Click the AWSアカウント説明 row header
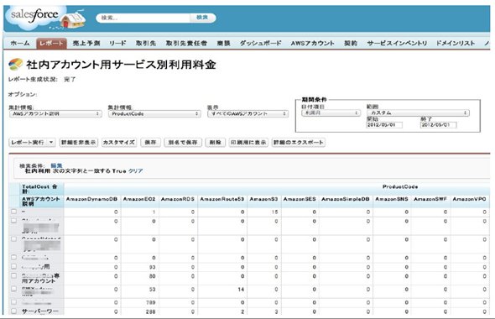Image resolution: width=495 pixels, height=319 pixels. tap(41, 201)
